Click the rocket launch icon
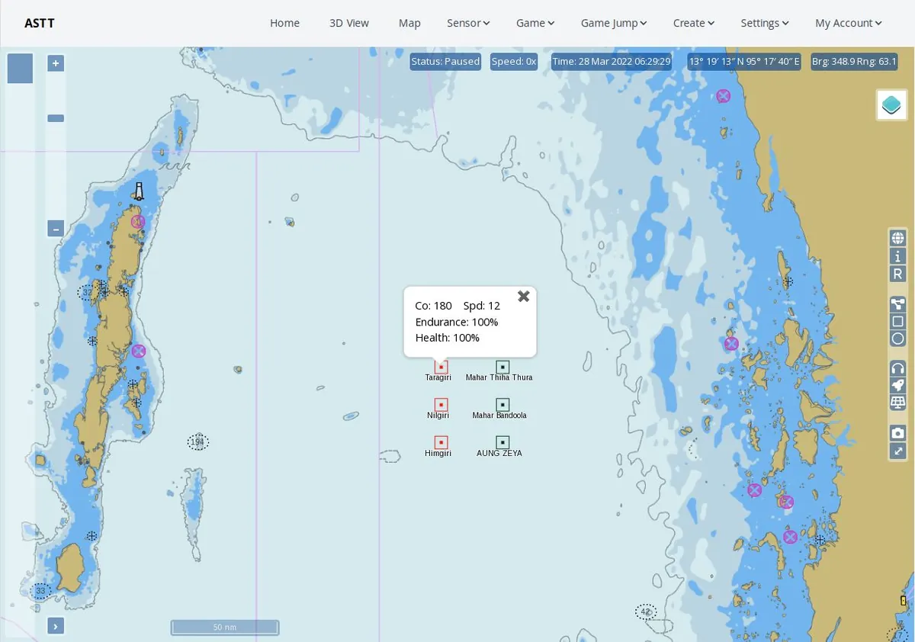This screenshot has height=642, width=915. pyautogui.click(x=897, y=386)
